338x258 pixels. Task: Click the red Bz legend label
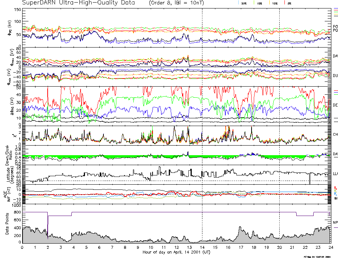click(335, 187)
